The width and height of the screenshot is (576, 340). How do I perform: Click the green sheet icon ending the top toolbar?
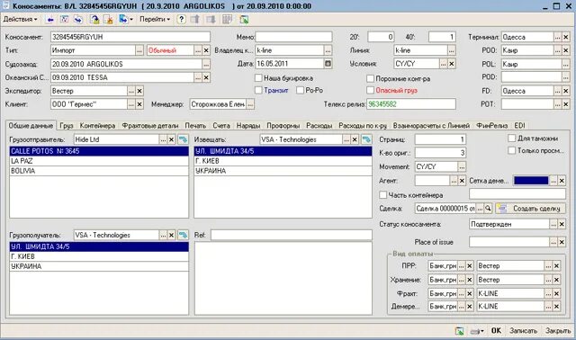click(x=244, y=20)
